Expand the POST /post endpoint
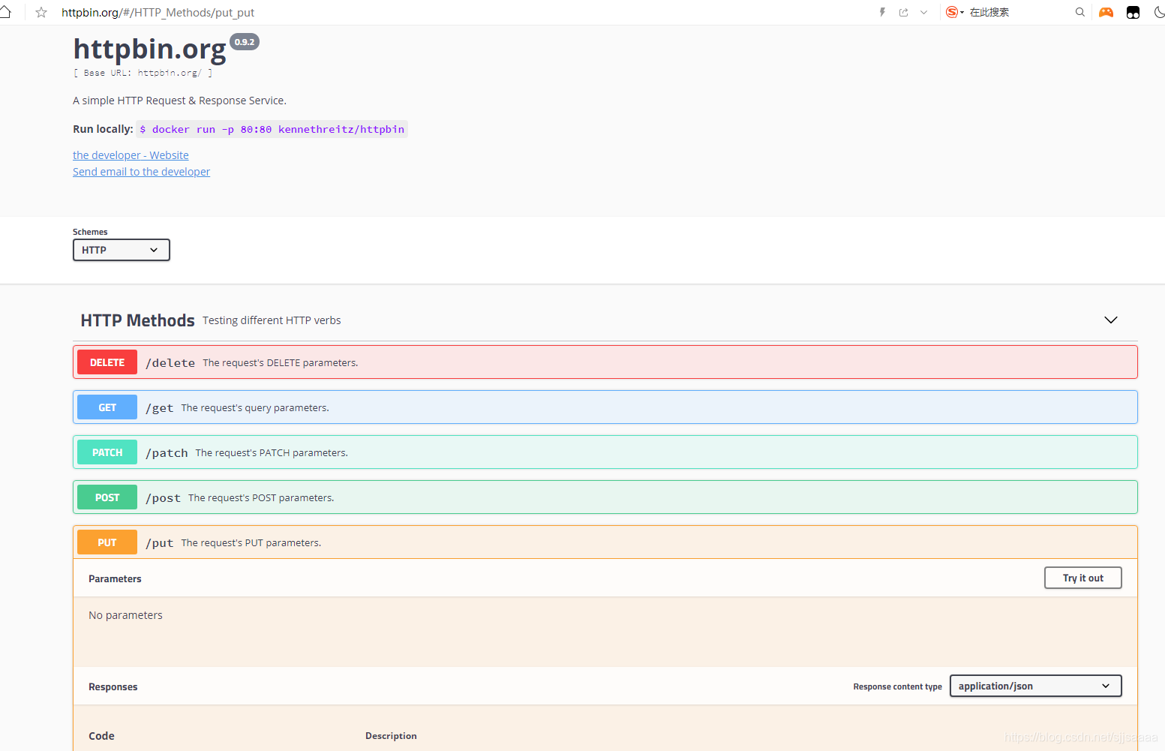Image resolution: width=1165 pixels, height=751 pixels. pyautogui.click(x=605, y=497)
